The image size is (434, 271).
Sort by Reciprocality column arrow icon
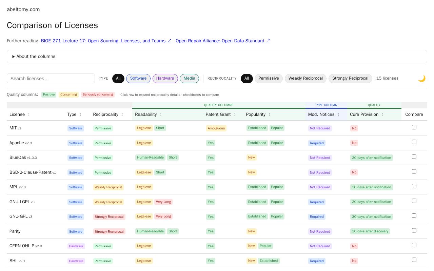(122, 114)
